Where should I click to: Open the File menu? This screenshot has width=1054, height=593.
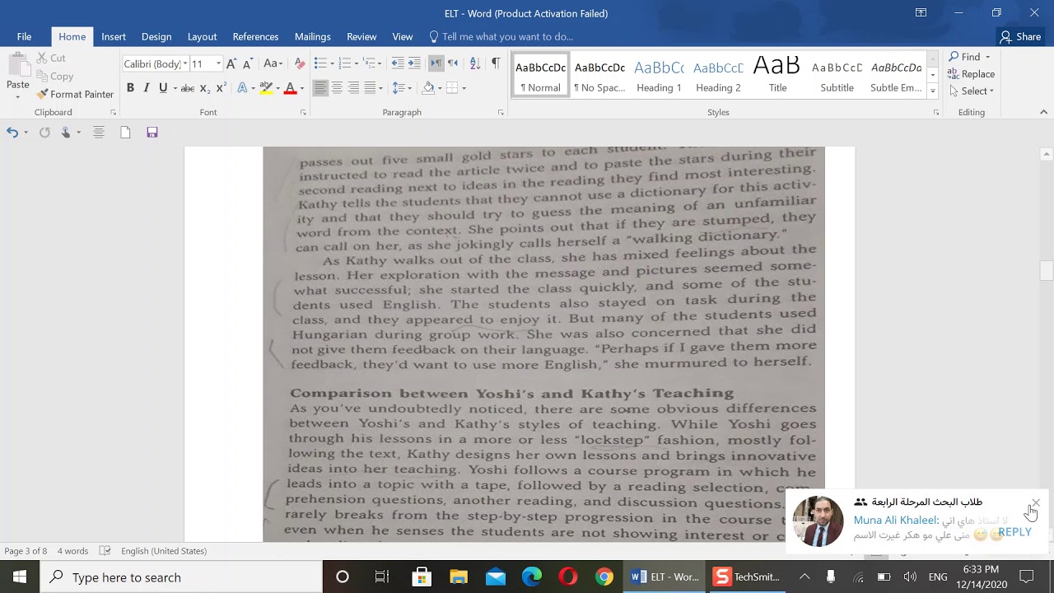point(24,36)
